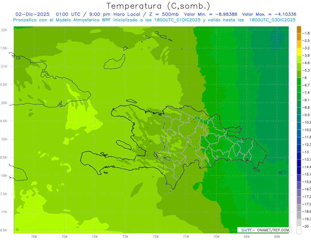311x240 pixels.
Task: Click the -3.2 colorbar label
Action: coord(306,48)
